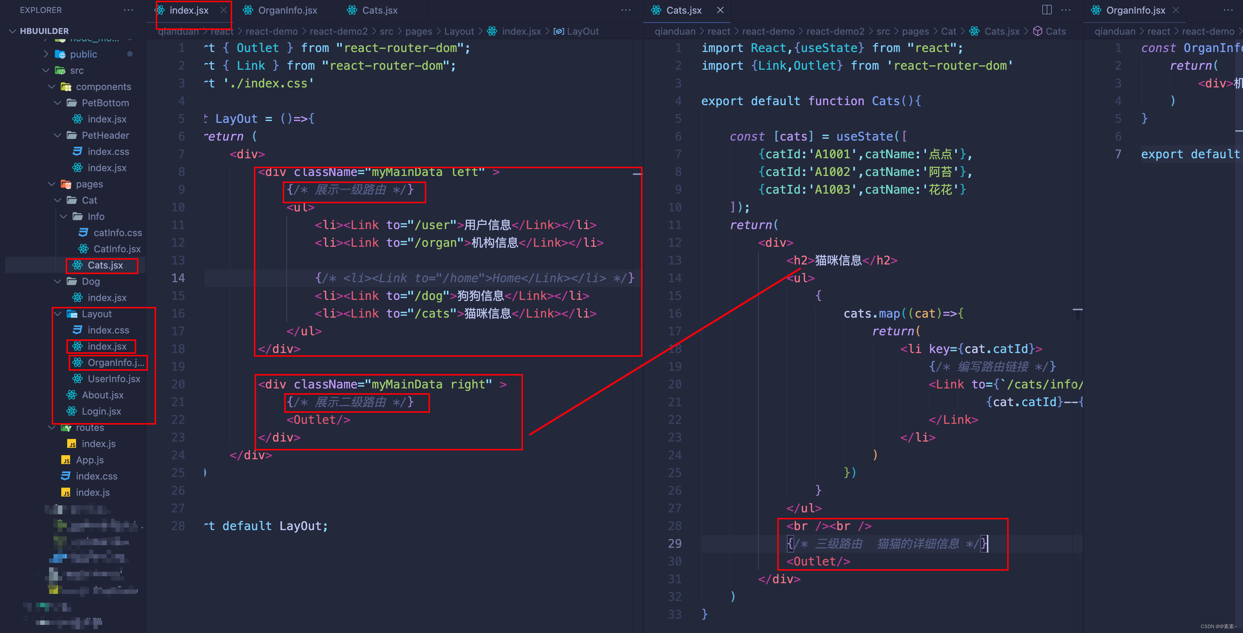Click CSS file icon next to catInfo.css

[83, 232]
